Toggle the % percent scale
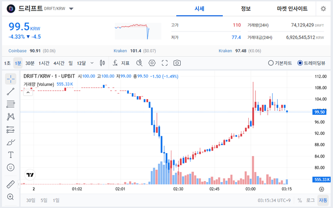Screen dimensions: 333x208 click(x=299, y=200)
